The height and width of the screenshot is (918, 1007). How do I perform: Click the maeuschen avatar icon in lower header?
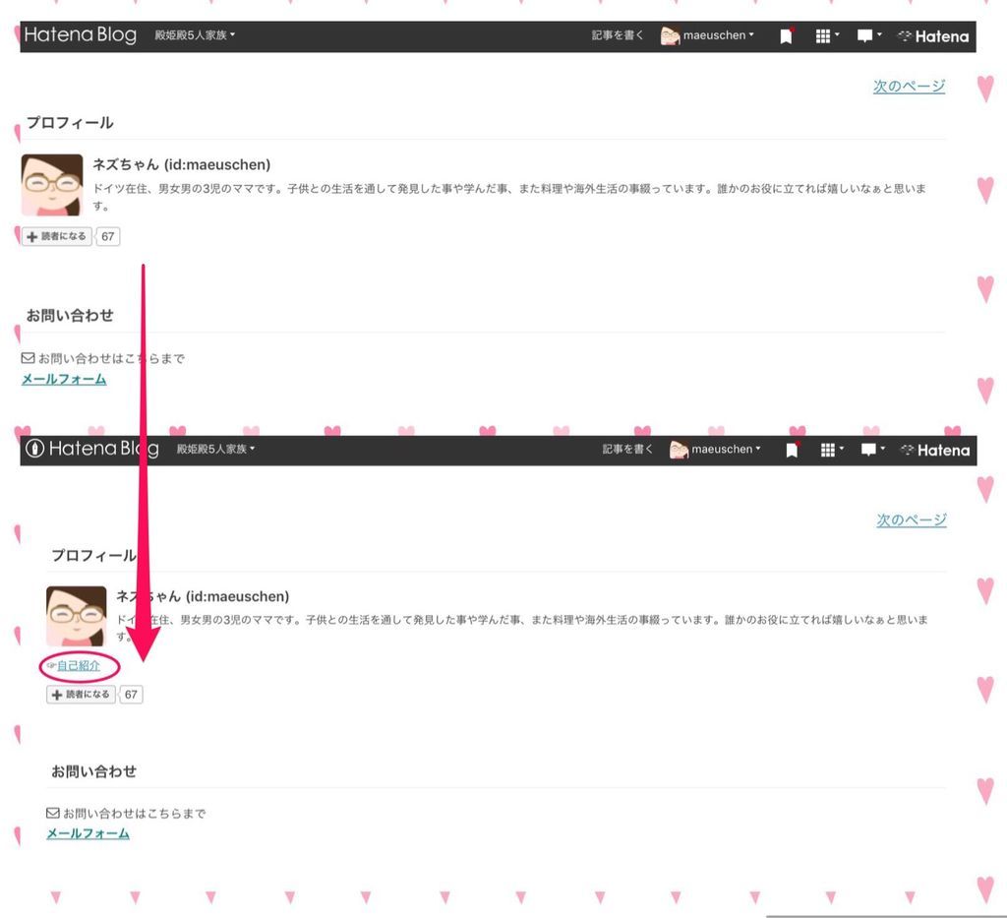pyautogui.click(x=679, y=450)
